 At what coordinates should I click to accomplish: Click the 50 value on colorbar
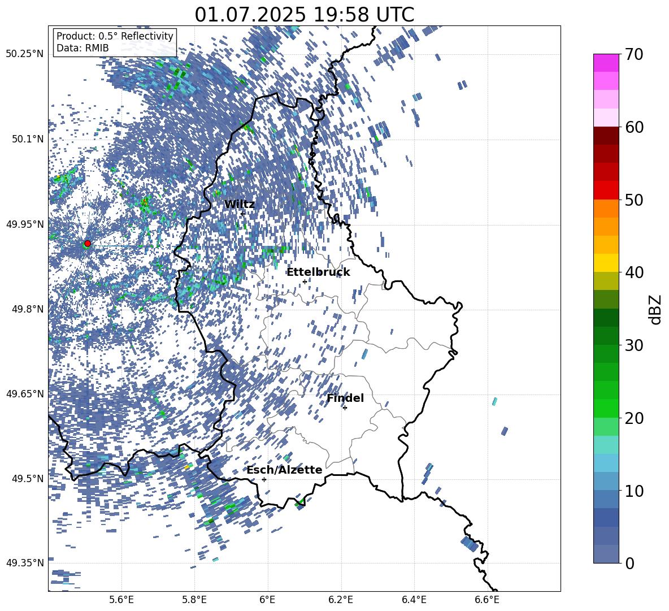pyautogui.click(x=634, y=200)
